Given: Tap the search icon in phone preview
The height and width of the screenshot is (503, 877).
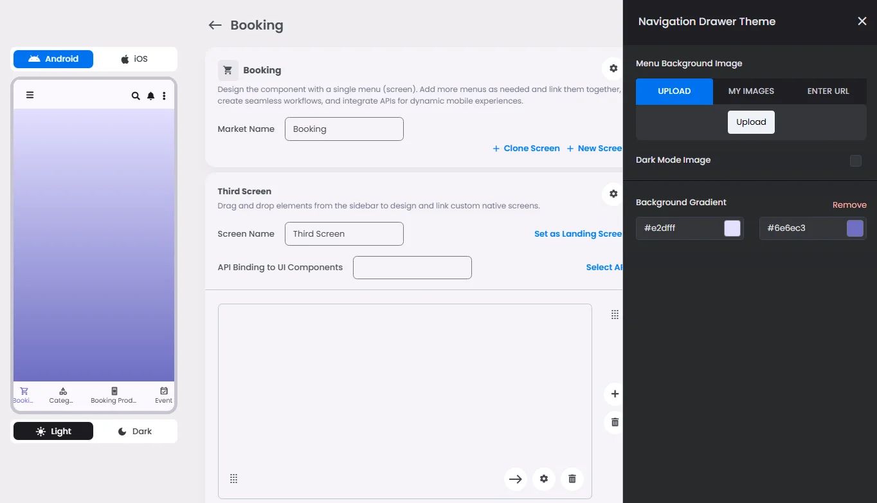Looking at the screenshot, I should [x=136, y=96].
